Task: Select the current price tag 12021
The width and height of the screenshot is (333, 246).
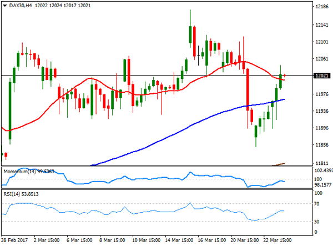Action: tap(322, 76)
